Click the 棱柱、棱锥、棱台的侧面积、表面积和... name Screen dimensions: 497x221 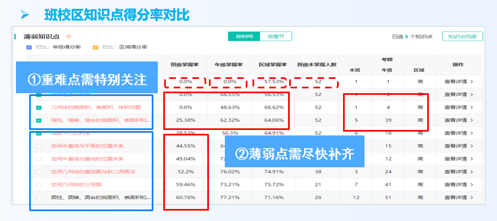101,121
